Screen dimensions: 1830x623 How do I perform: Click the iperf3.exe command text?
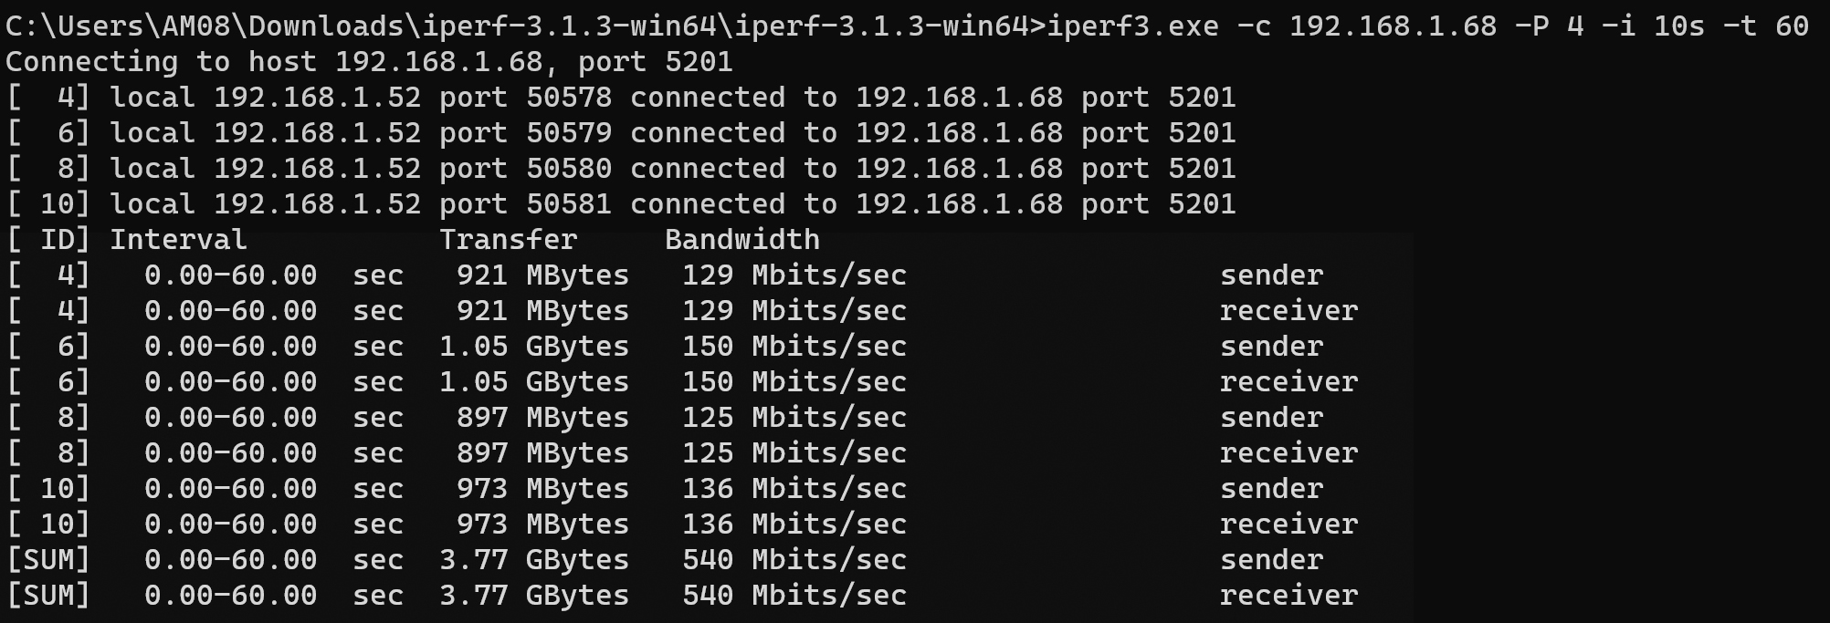pyautogui.click(x=1132, y=26)
